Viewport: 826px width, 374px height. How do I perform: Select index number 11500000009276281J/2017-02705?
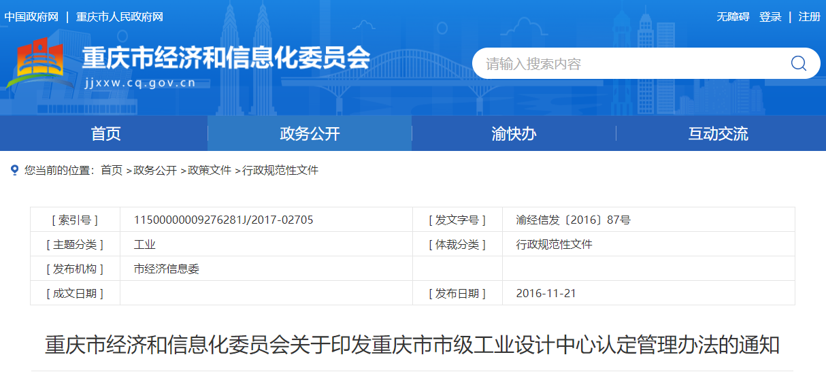[224, 220]
